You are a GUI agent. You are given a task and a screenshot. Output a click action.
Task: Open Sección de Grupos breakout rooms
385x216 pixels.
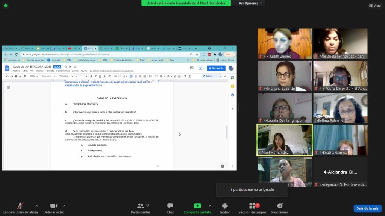[252, 208]
